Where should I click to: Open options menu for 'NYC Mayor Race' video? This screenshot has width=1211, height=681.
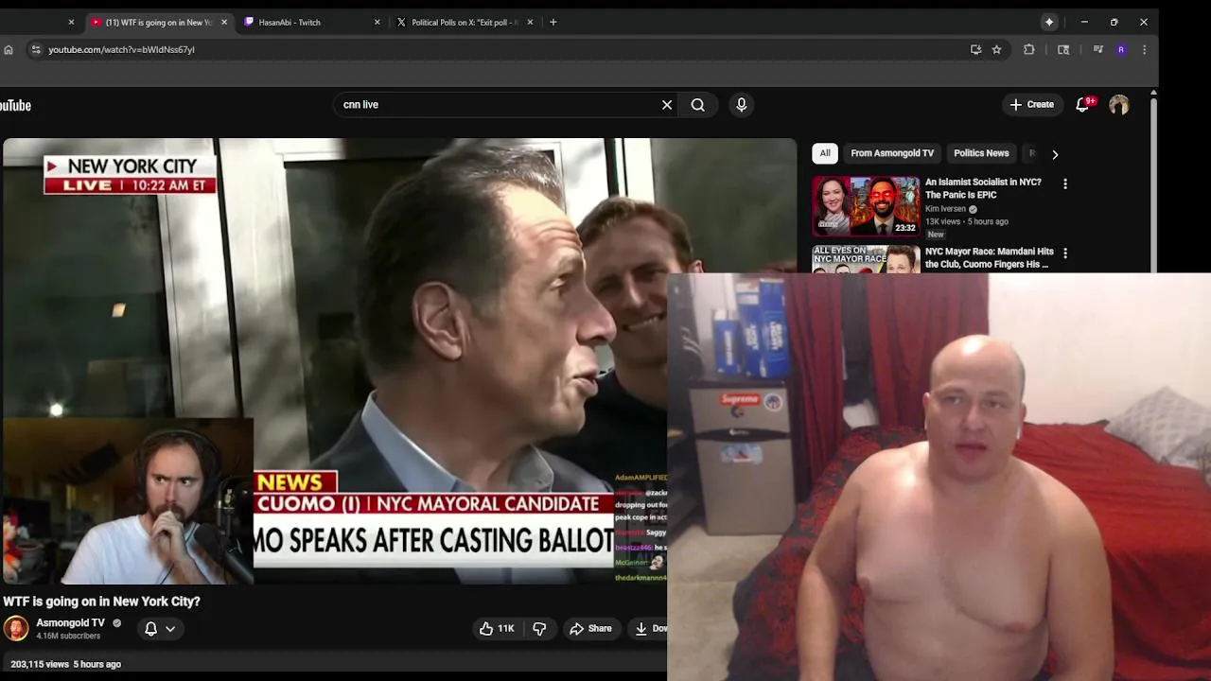pyautogui.click(x=1065, y=253)
